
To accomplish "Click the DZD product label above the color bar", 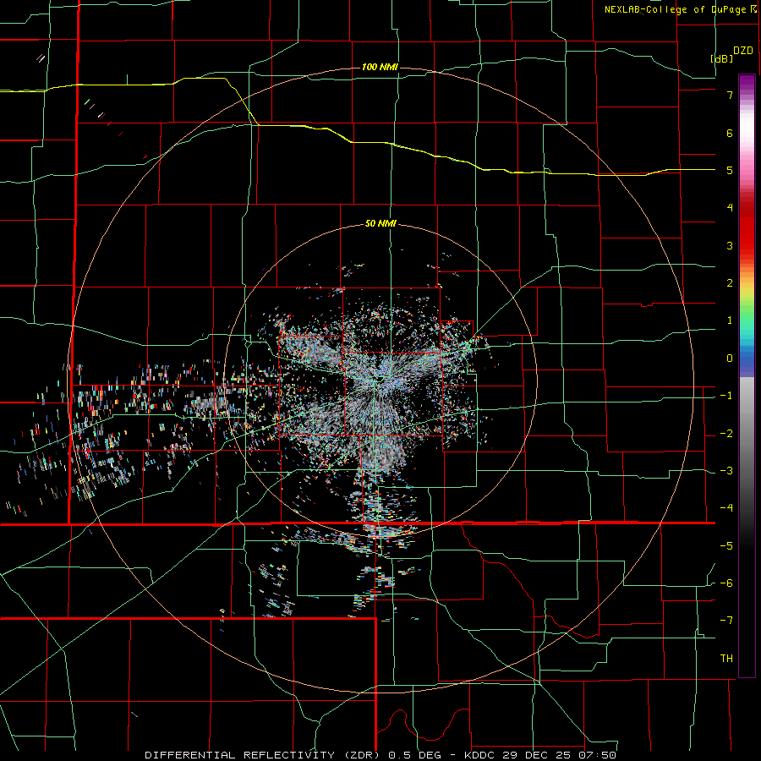I will tap(743, 51).
